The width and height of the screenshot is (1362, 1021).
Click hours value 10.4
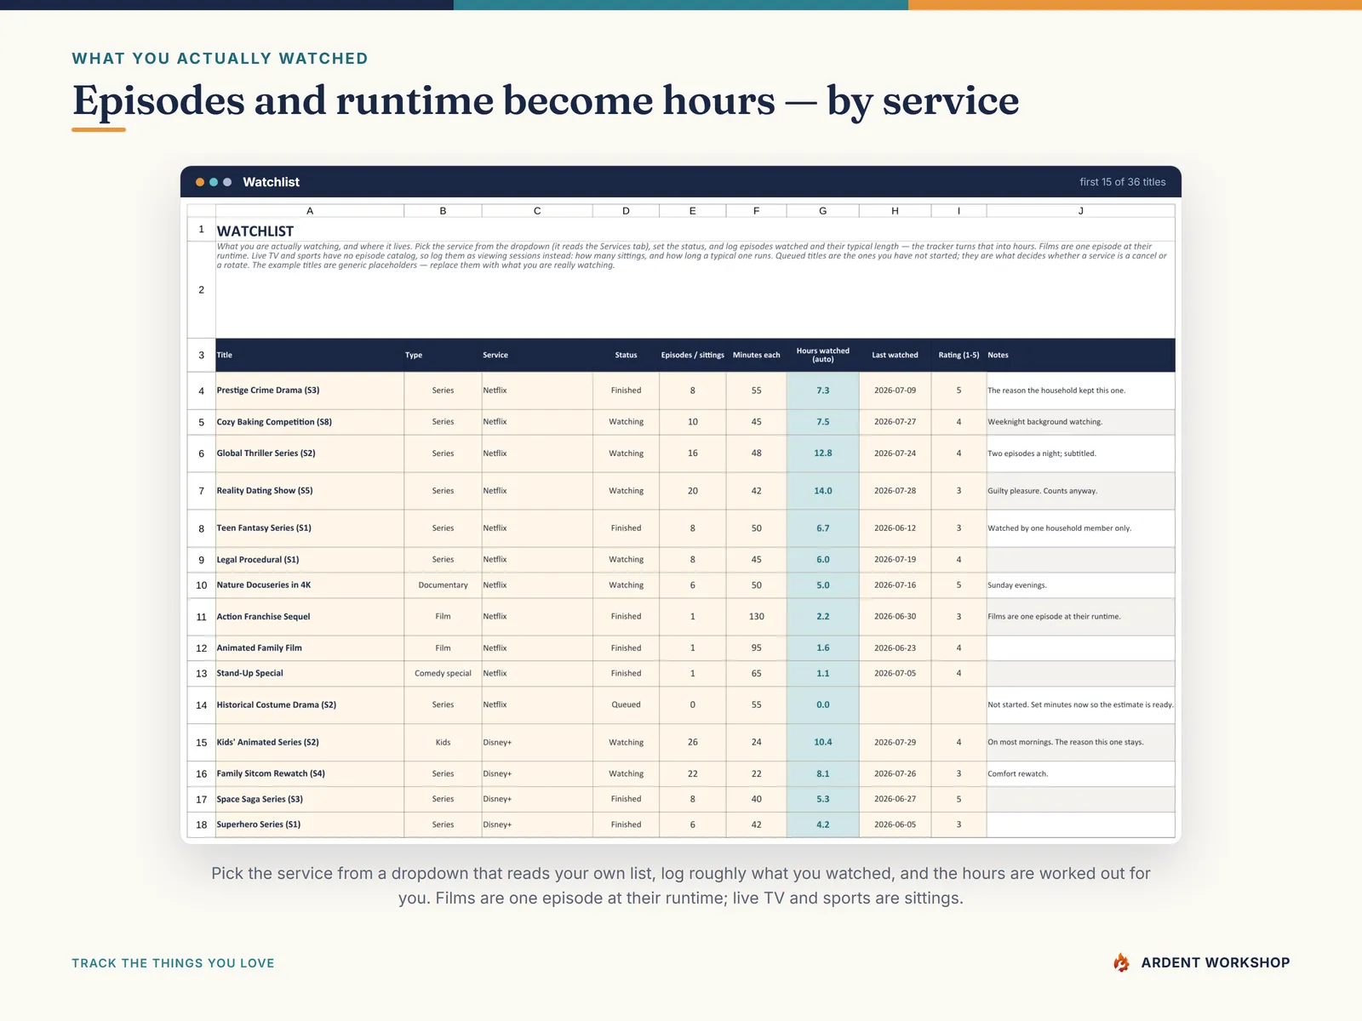(x=823, y=742)
